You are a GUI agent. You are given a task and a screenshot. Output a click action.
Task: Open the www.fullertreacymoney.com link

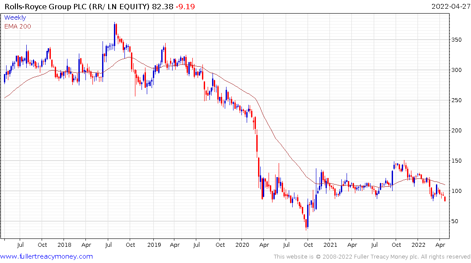click(x=46, y=256)
